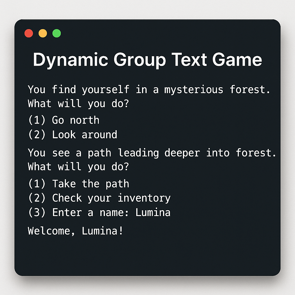Click the Dynamic Group Text Game title
Image resolution: width=295 pixels, height=295 pixels.
point(147,60)
